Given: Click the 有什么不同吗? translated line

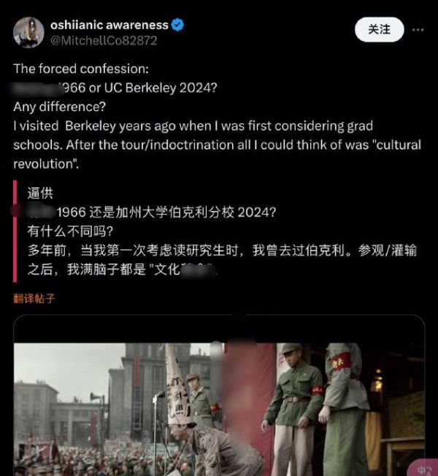Looking at the screenshot, I should coord(70,231).
